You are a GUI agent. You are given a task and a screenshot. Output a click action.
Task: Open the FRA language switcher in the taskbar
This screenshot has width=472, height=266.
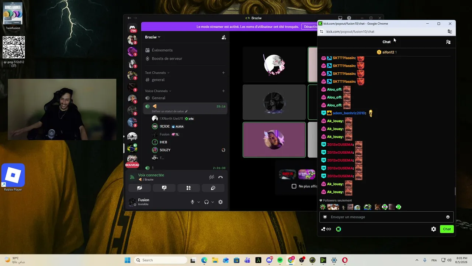pos(434,260)
